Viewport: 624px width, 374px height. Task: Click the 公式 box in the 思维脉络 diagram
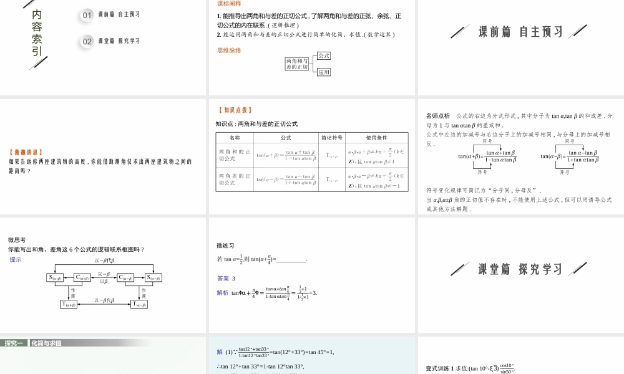pos(324,56)
